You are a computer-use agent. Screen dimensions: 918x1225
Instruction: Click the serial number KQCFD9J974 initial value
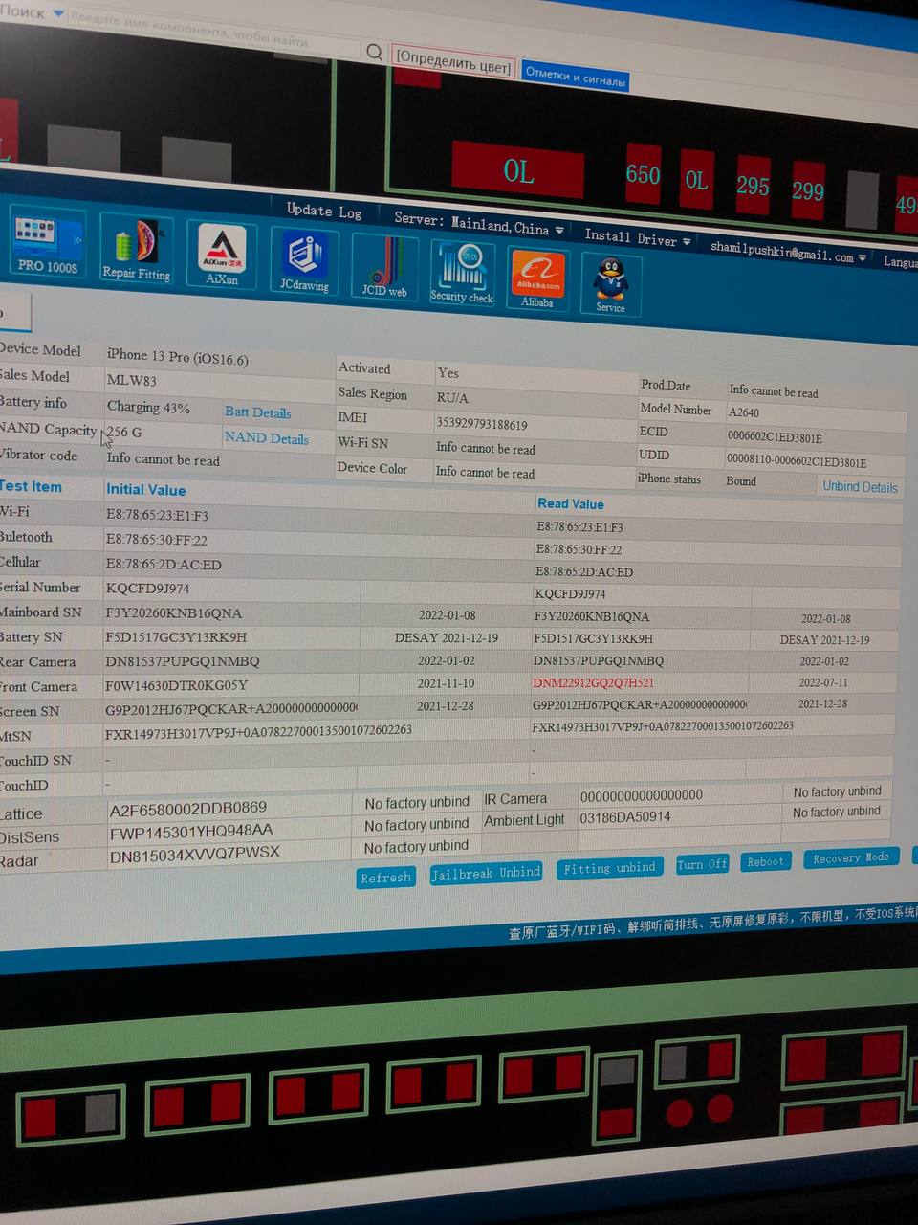147,589
